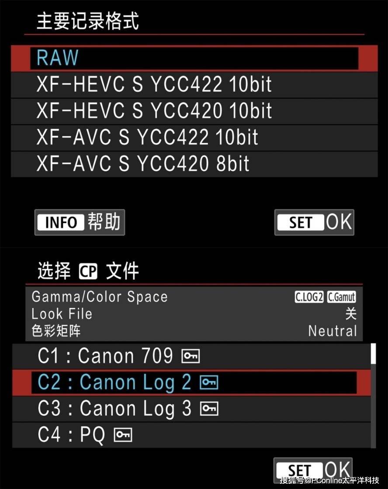Select XF-AVC S YCC420 8bit format
The image size is (388, 489).
pos(194,164)
